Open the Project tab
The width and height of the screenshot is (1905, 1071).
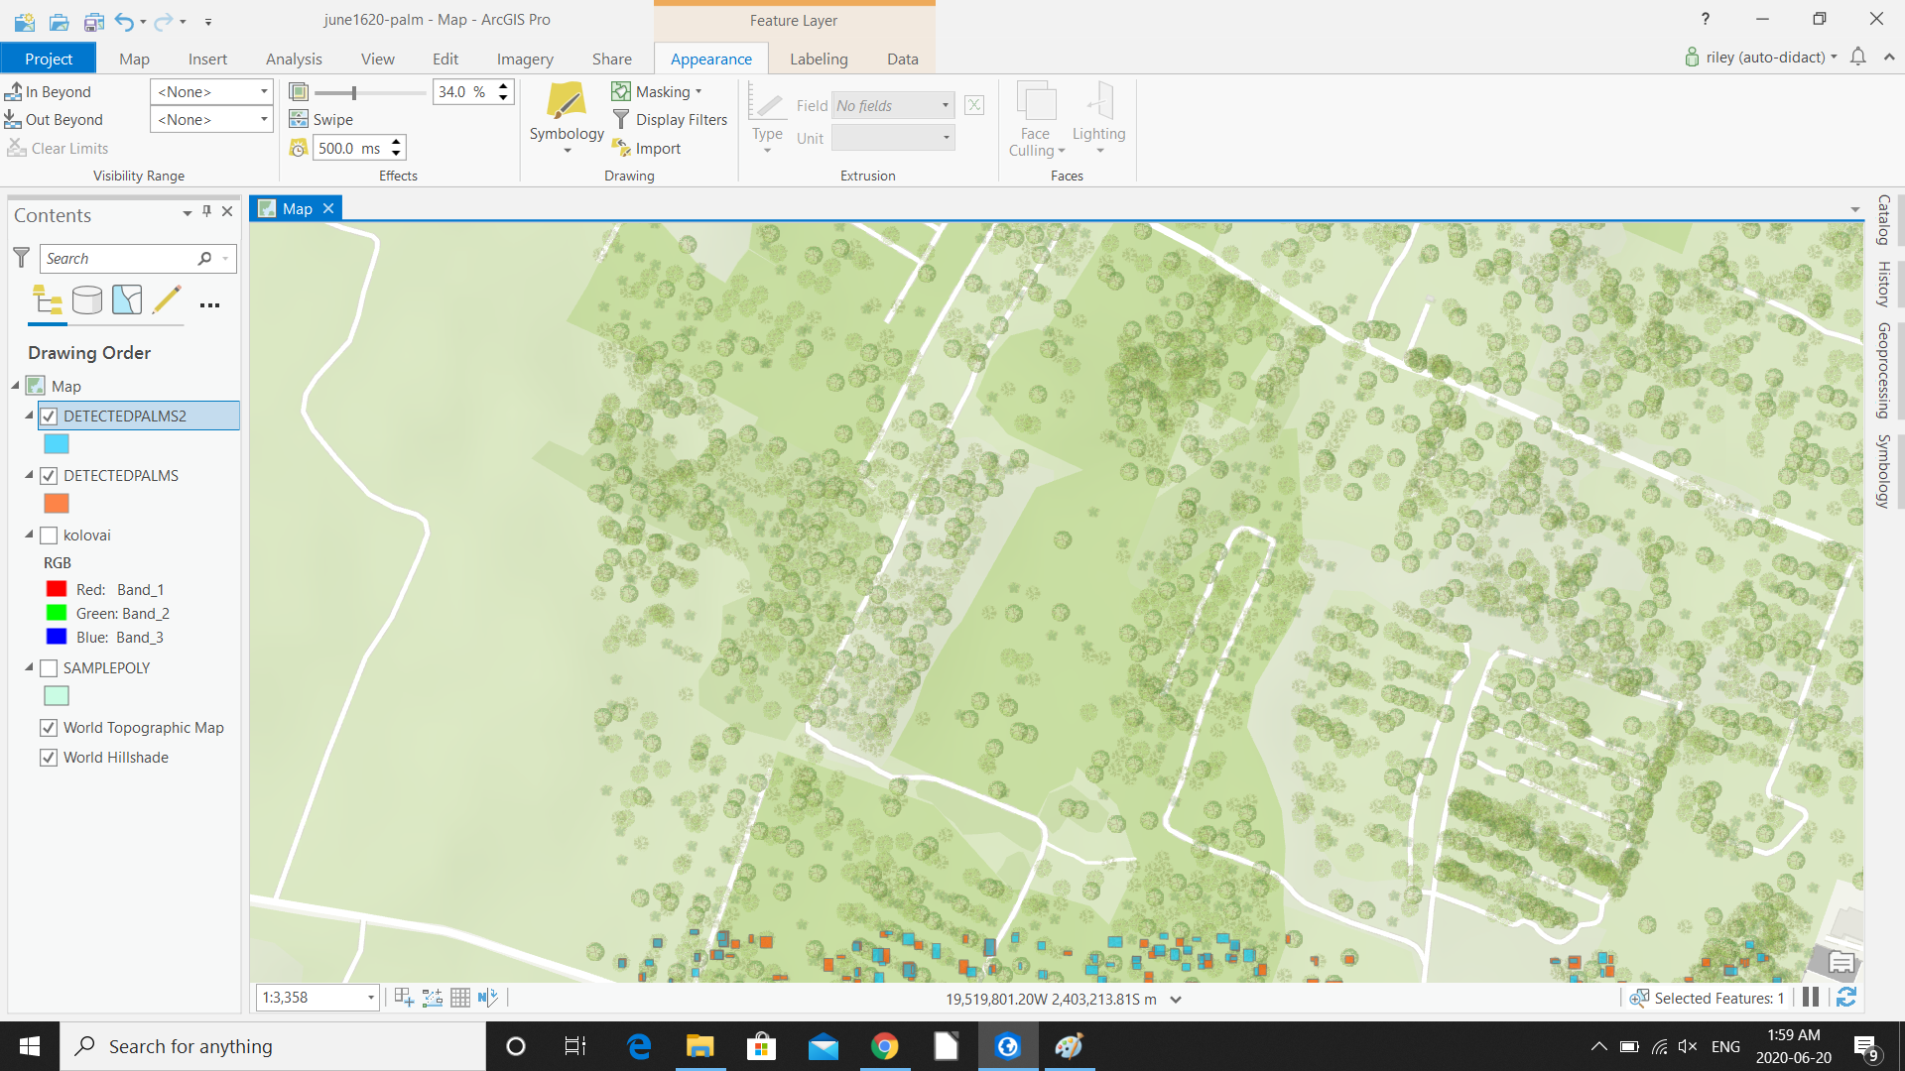(49, 59)
